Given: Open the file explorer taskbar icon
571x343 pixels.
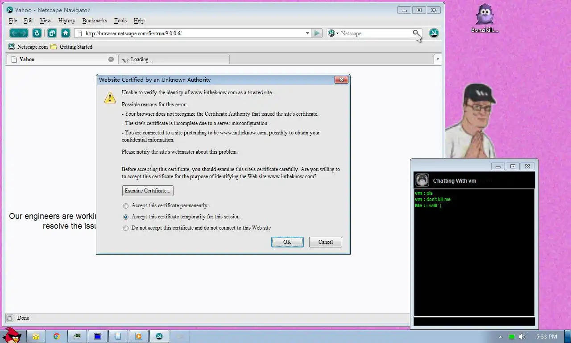Looking at the screenshot, I should click(x=36, y=336).
